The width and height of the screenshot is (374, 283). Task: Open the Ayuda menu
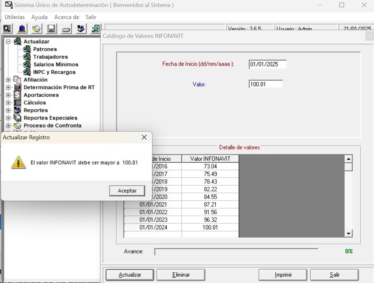coord(39,17)
